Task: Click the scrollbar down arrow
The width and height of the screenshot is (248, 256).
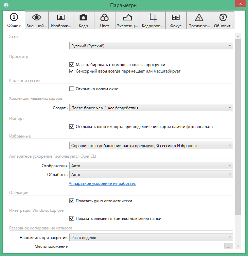Action: [238, 246]
